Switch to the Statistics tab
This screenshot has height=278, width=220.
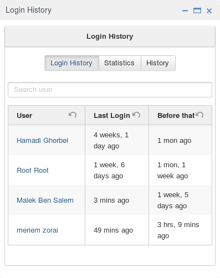pyautogui.click(x=120, y=63)
